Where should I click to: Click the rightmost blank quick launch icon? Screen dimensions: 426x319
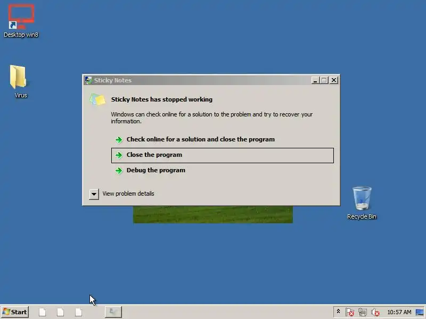point(78,312)
